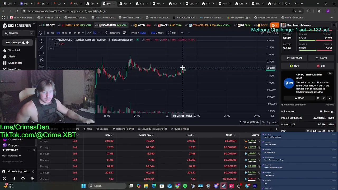This screenshot has height=190, width=338.
Task: Select the 15m timeframe
Action: click(64, 33)
